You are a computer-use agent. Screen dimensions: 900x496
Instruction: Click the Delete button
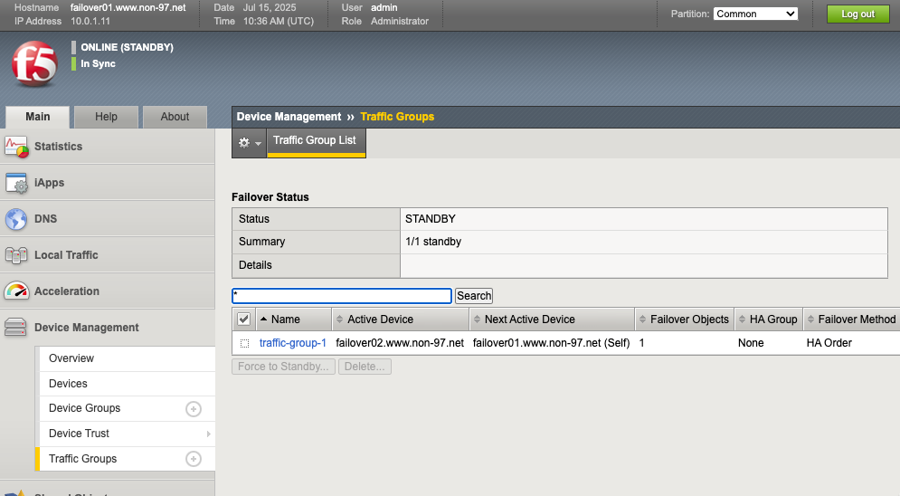[x=365, y=367]
